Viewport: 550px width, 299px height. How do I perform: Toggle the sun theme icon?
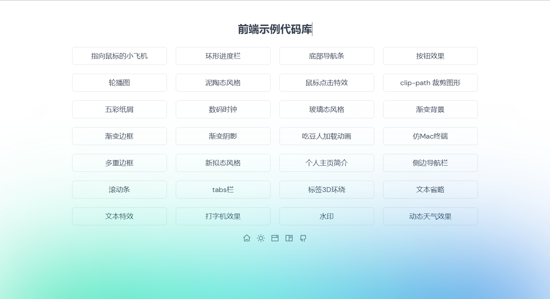pyautogui.click(x=261, y=238)
